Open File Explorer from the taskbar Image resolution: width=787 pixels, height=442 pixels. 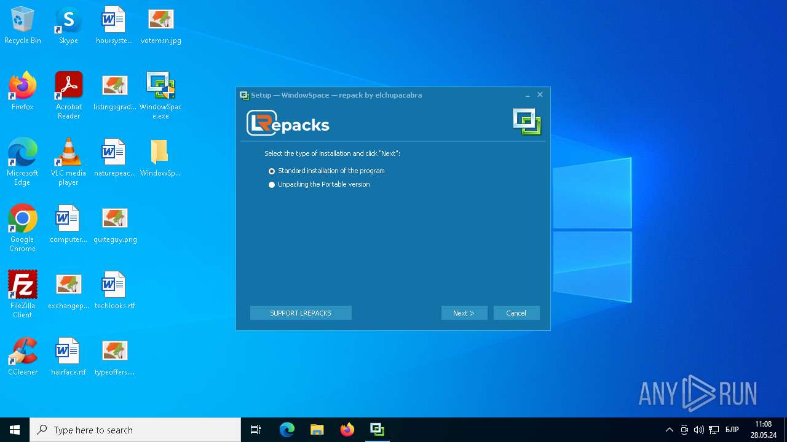click(x=317, y=430)
